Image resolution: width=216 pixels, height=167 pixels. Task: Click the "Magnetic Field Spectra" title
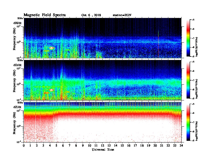[44, 15]
